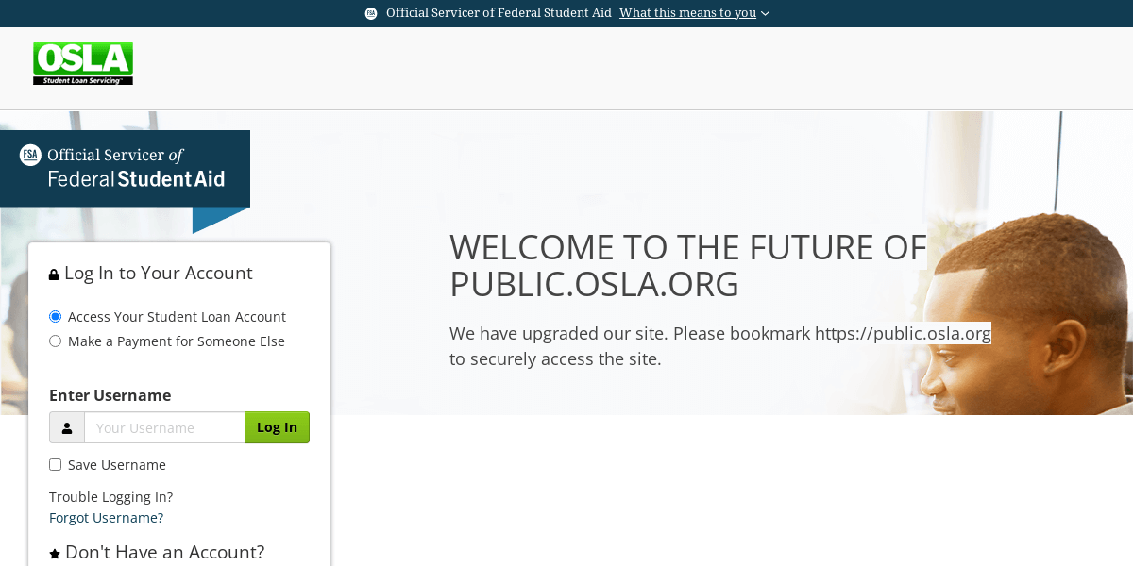Click the Trouble Logging In? text
Image resolution: width=1133 pixels, height=566 pixels.
tap(110, 497)
